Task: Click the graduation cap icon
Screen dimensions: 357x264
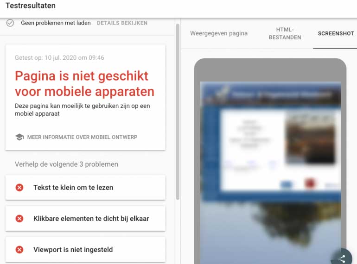Action: [19, 137]
